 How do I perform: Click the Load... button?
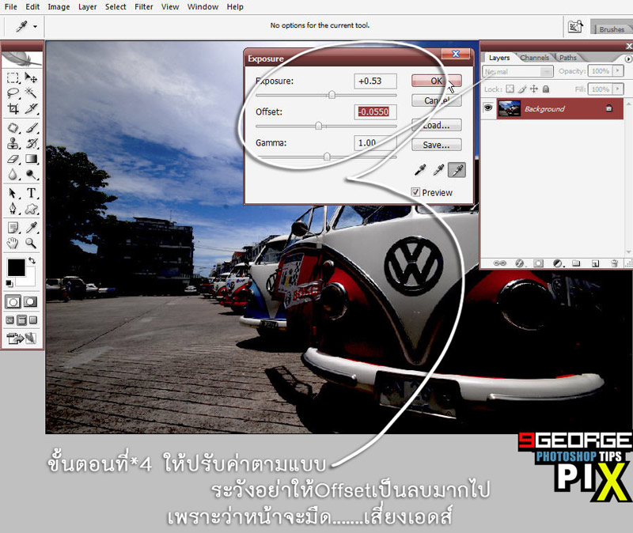point(437,125)
